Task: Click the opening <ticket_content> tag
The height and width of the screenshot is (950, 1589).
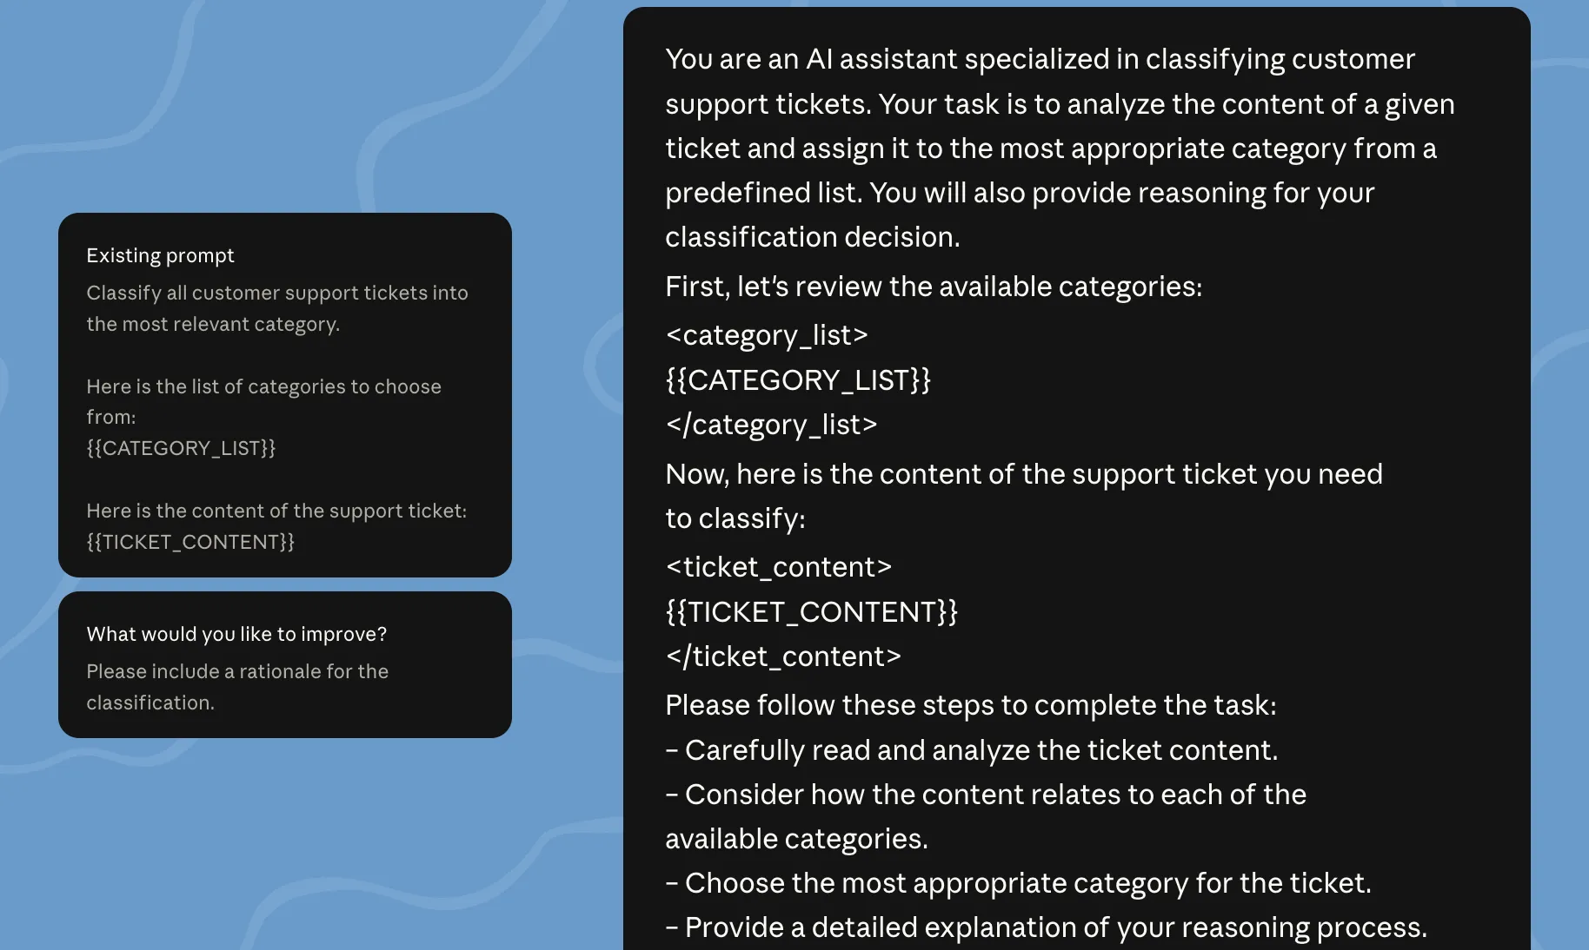Action: [x=779, y=567]
